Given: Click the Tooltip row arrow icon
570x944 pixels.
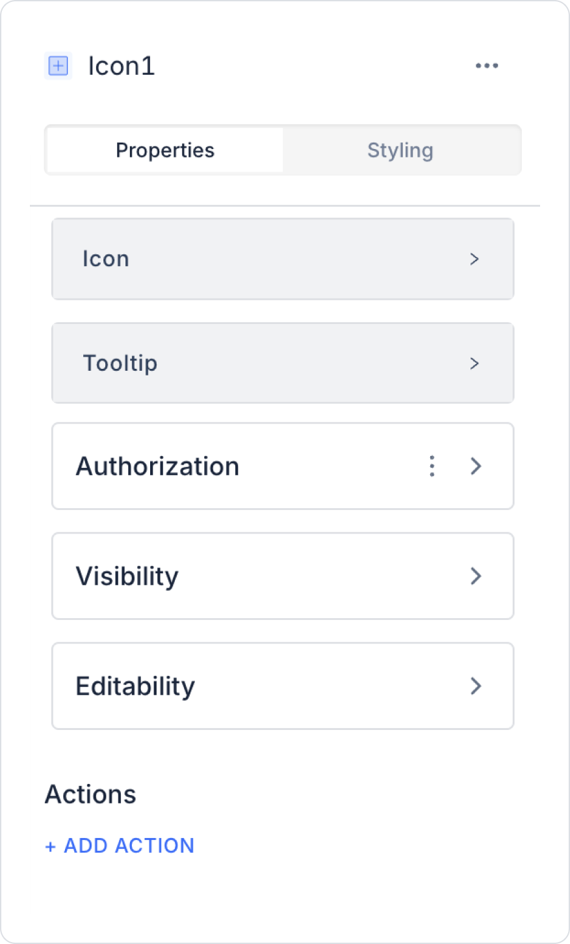Looking at the screenshot, I should [474, 363].
